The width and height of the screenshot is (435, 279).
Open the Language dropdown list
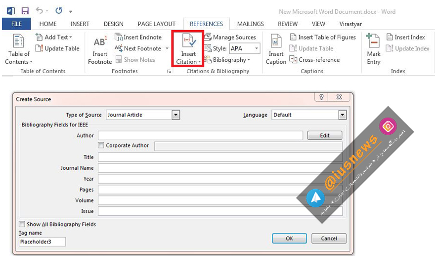pos(342,115)
